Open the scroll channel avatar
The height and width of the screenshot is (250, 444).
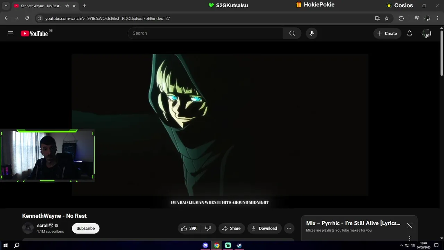(28, 228)
